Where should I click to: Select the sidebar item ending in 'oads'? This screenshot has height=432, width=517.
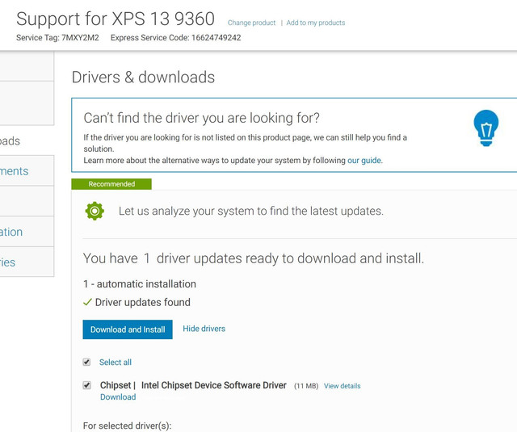point(27,141)
